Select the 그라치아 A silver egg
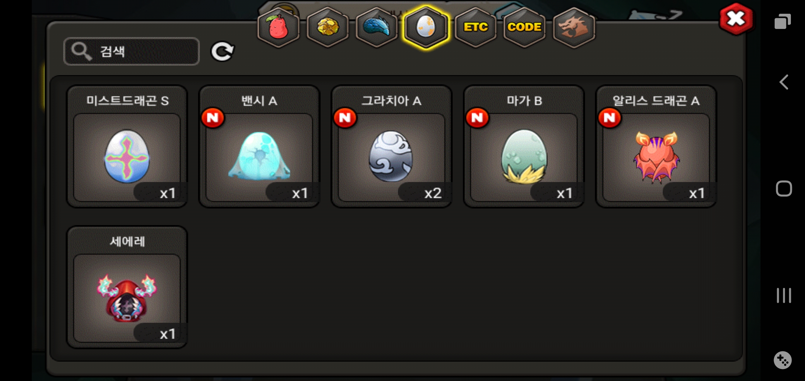This screenshot has height=381, width=805. [x=392, y=147]
